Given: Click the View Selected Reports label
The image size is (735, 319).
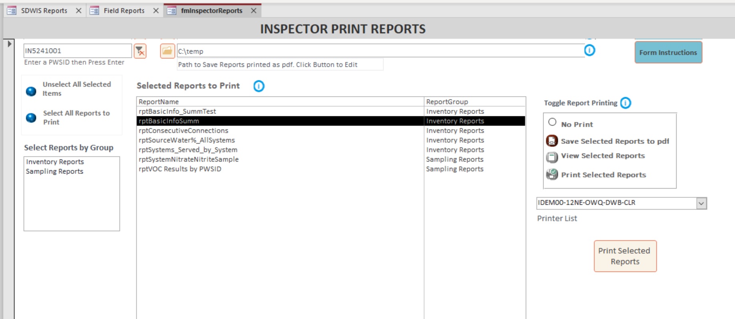Looking at the screenshot, I should 603,156.
